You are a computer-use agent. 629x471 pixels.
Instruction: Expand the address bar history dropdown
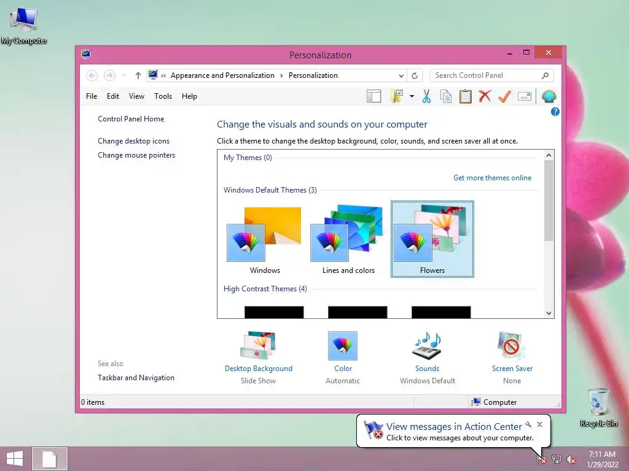(x=401, y=75)
